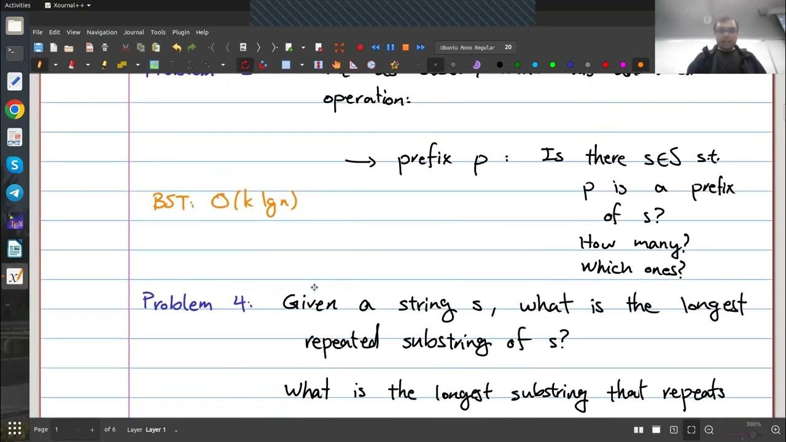Open the Layer 1 dropdown
786x442 pixels.
pyautogui.click(x=161, y=430)
